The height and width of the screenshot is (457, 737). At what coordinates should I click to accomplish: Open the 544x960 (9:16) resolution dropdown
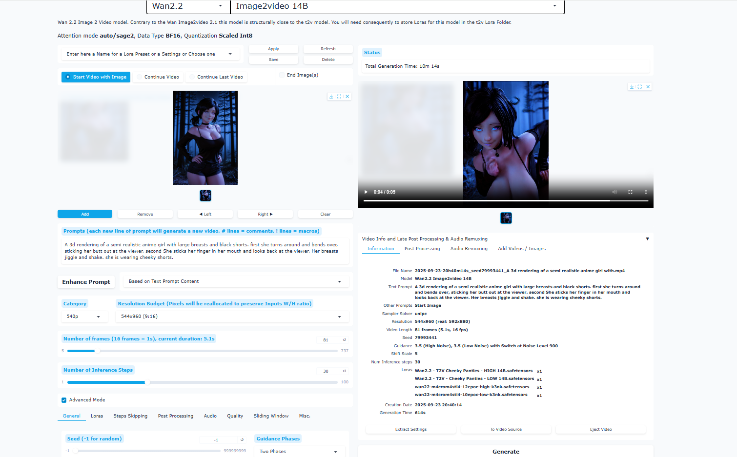(232, 317)
